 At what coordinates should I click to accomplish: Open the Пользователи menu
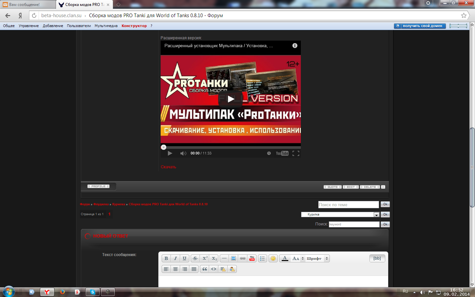point(79,26)
